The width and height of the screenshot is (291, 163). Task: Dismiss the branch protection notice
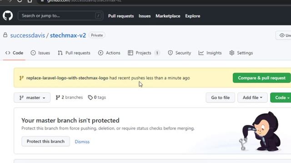click(82, 142)
